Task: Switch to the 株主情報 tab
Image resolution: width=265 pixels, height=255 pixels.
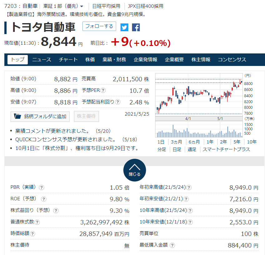Action: pyautogui.click(x=201, y=60)
